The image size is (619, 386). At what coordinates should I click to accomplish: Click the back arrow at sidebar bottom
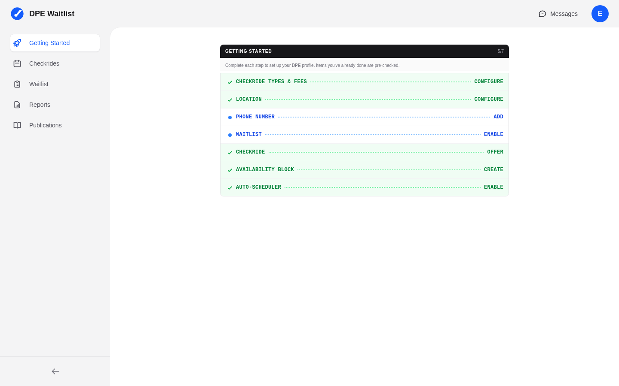click(x=55, y=371)
